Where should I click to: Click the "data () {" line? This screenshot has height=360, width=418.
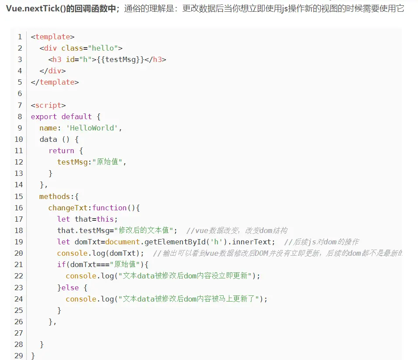(x=59, y=139)
